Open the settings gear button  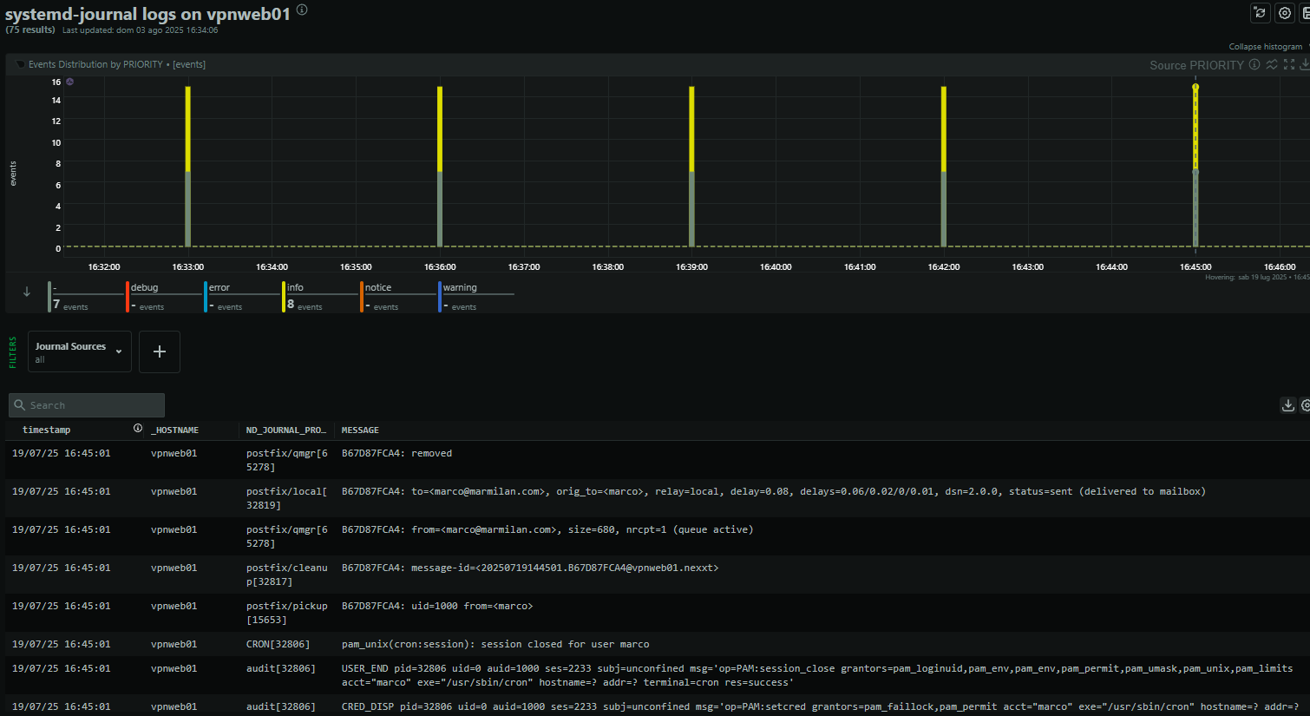click(1285, 12)
